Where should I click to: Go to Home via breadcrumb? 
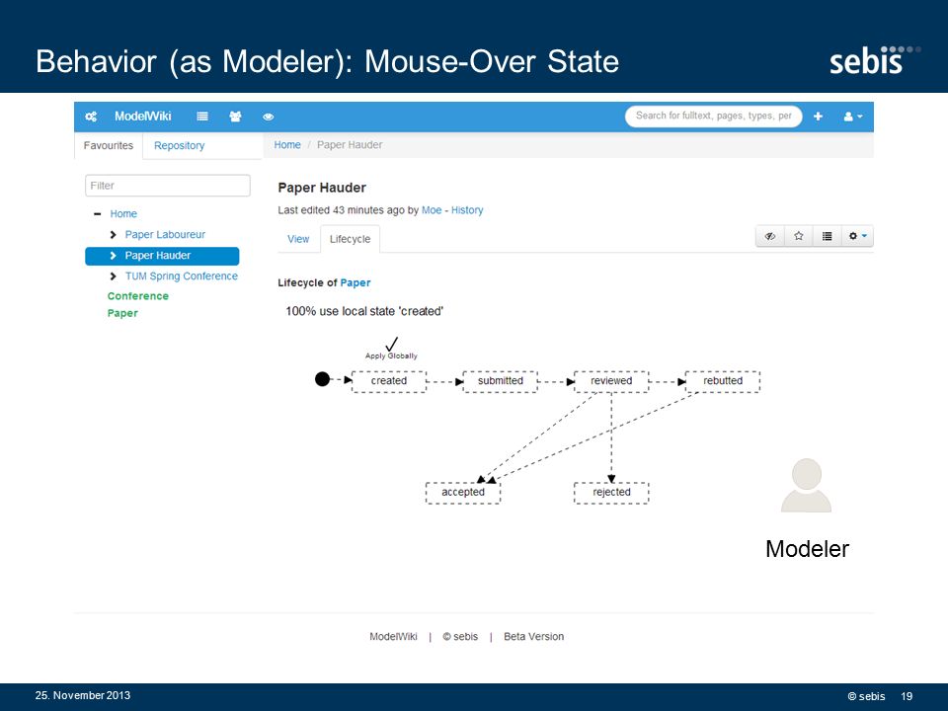[287, 145]
